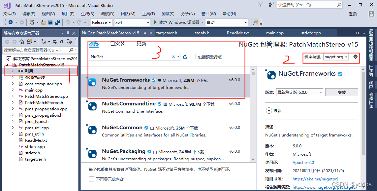Screen dimensions: 377x191
Task: Click the Solution Explorer search magnifier icon
Action: click(x=71, y=50)
